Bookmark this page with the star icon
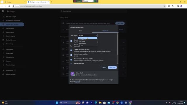 tap(164, 6)
